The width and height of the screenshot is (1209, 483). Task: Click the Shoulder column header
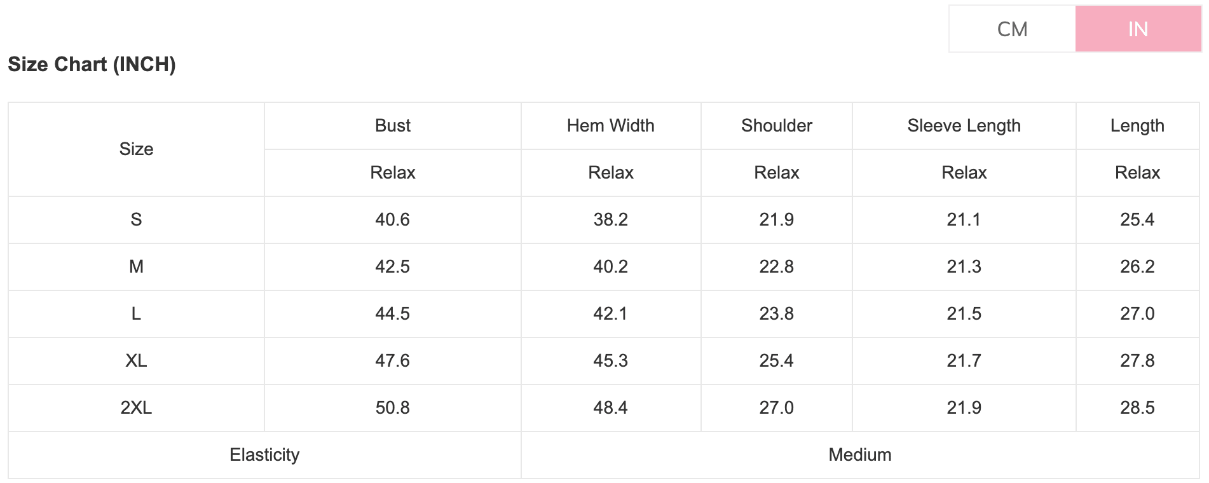click(776, 126)
